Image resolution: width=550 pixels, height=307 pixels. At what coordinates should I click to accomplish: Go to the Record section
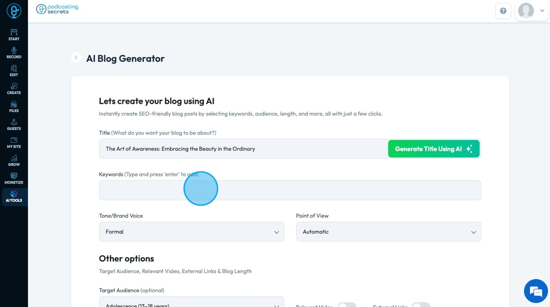pyautogui.click(x=14, y=52)
